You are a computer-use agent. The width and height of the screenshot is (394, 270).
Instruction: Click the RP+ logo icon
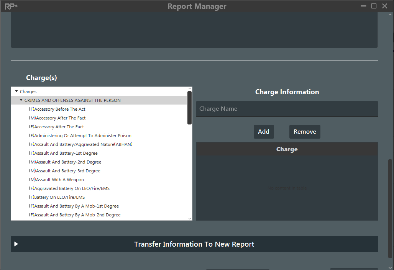11,6
